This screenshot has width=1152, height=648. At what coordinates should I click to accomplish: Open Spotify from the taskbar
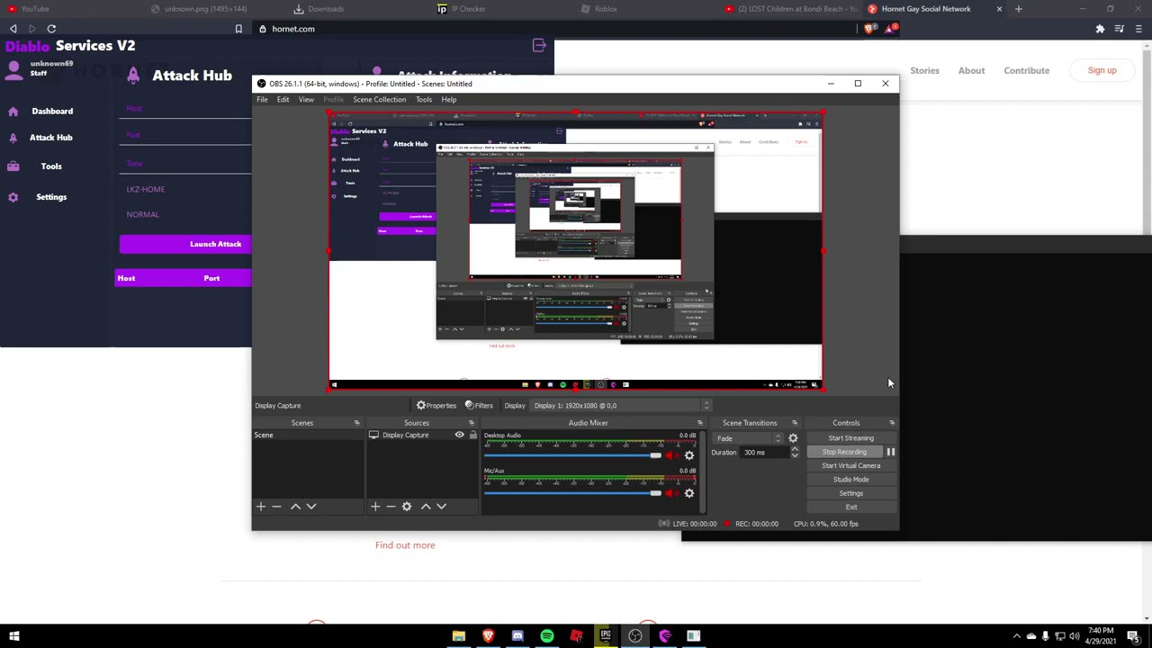click(546, 636)
